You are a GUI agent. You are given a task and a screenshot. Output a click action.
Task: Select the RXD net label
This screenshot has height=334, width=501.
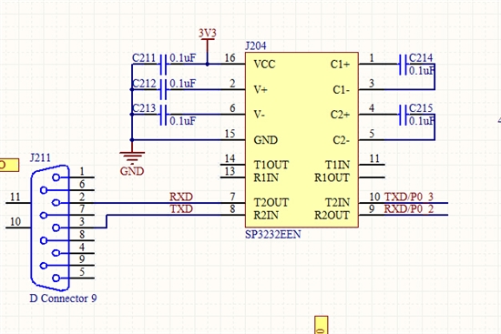pyautogui.click(x=181, y=197)
